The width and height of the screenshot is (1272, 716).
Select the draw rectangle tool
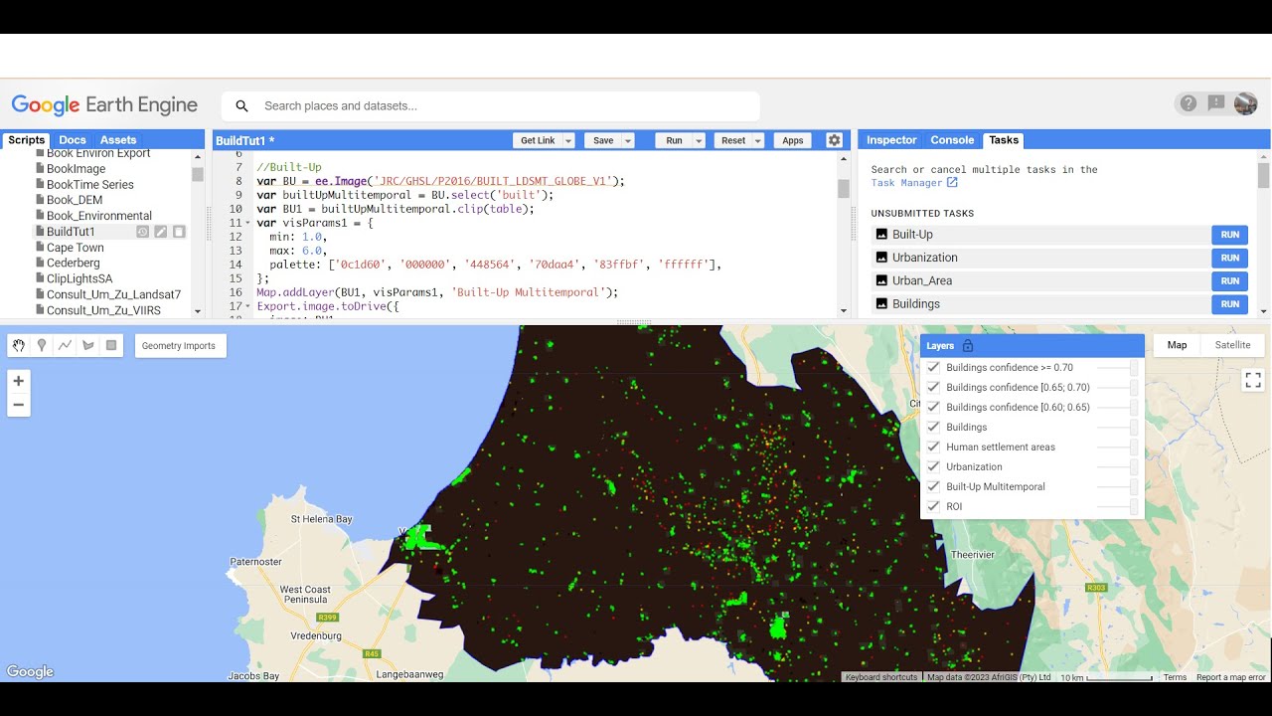tap(111, 345)
